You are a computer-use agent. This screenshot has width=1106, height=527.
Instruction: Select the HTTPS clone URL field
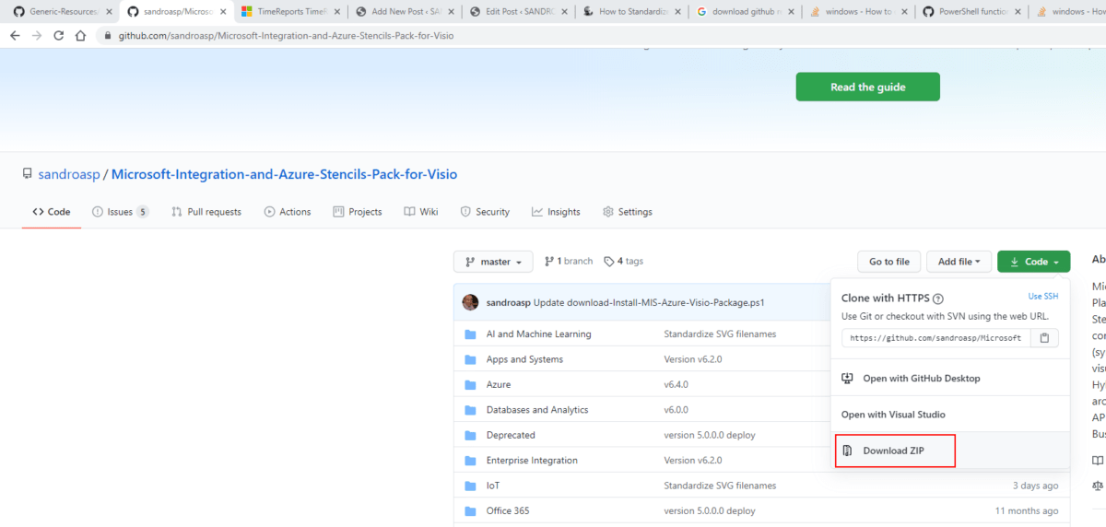pyautogui.click(x=935, y=338)
